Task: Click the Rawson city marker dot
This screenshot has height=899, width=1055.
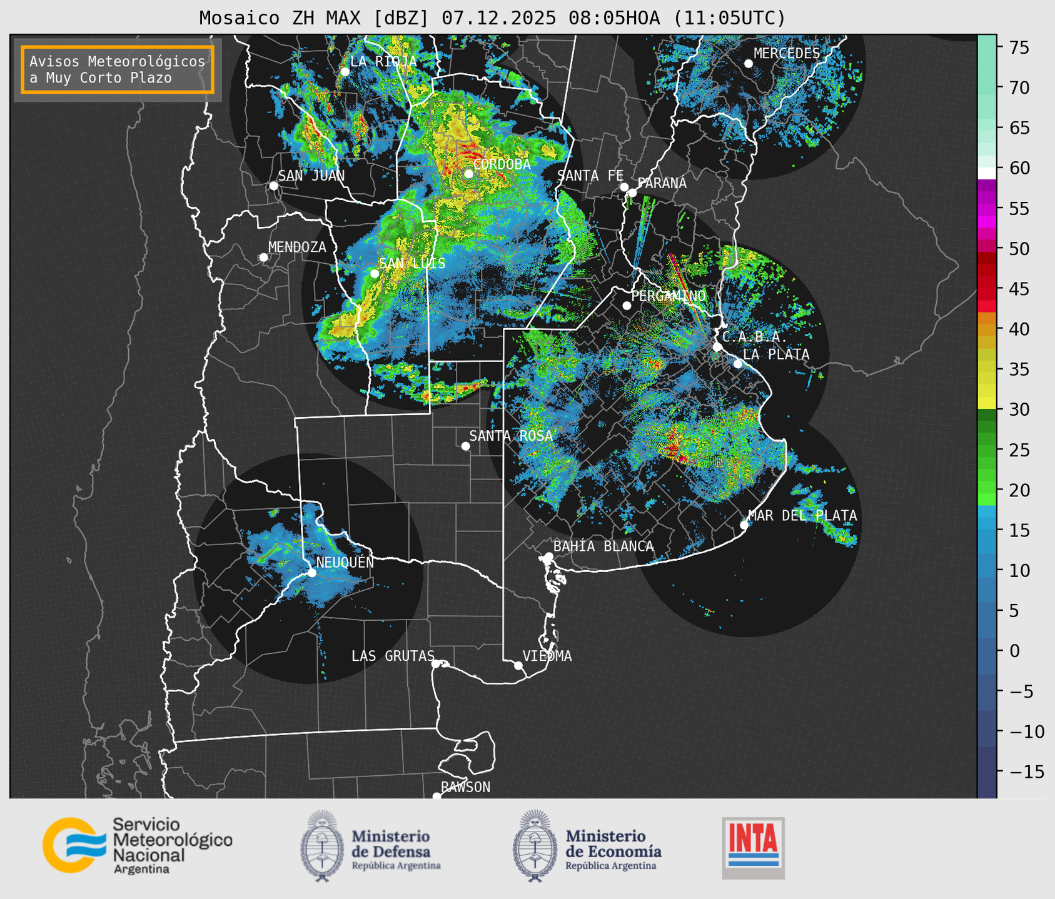Action: click(437, 796)
